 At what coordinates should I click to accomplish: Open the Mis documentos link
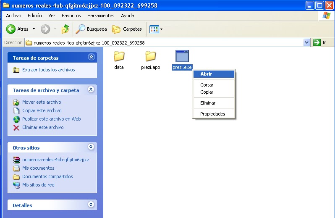click(x=38, y=168)
